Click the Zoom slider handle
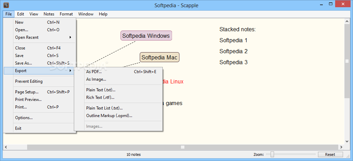Screen dimensions: 353x161 [272, 154]
